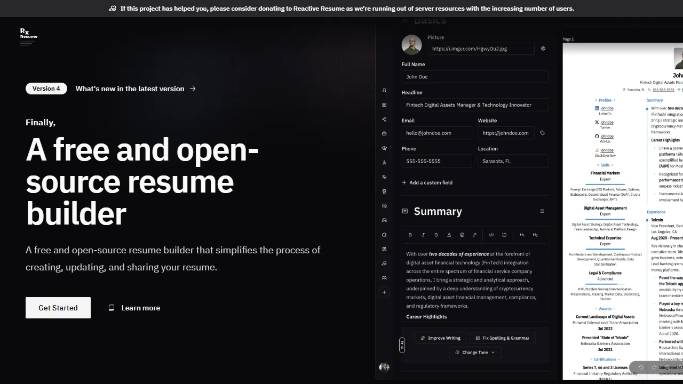Click the profile picture thumbnail
Viewport: 683px width, 384px height.
coord(412,45)
